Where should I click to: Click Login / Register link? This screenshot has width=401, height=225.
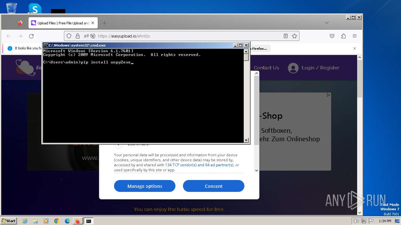[x=320, y=68]
